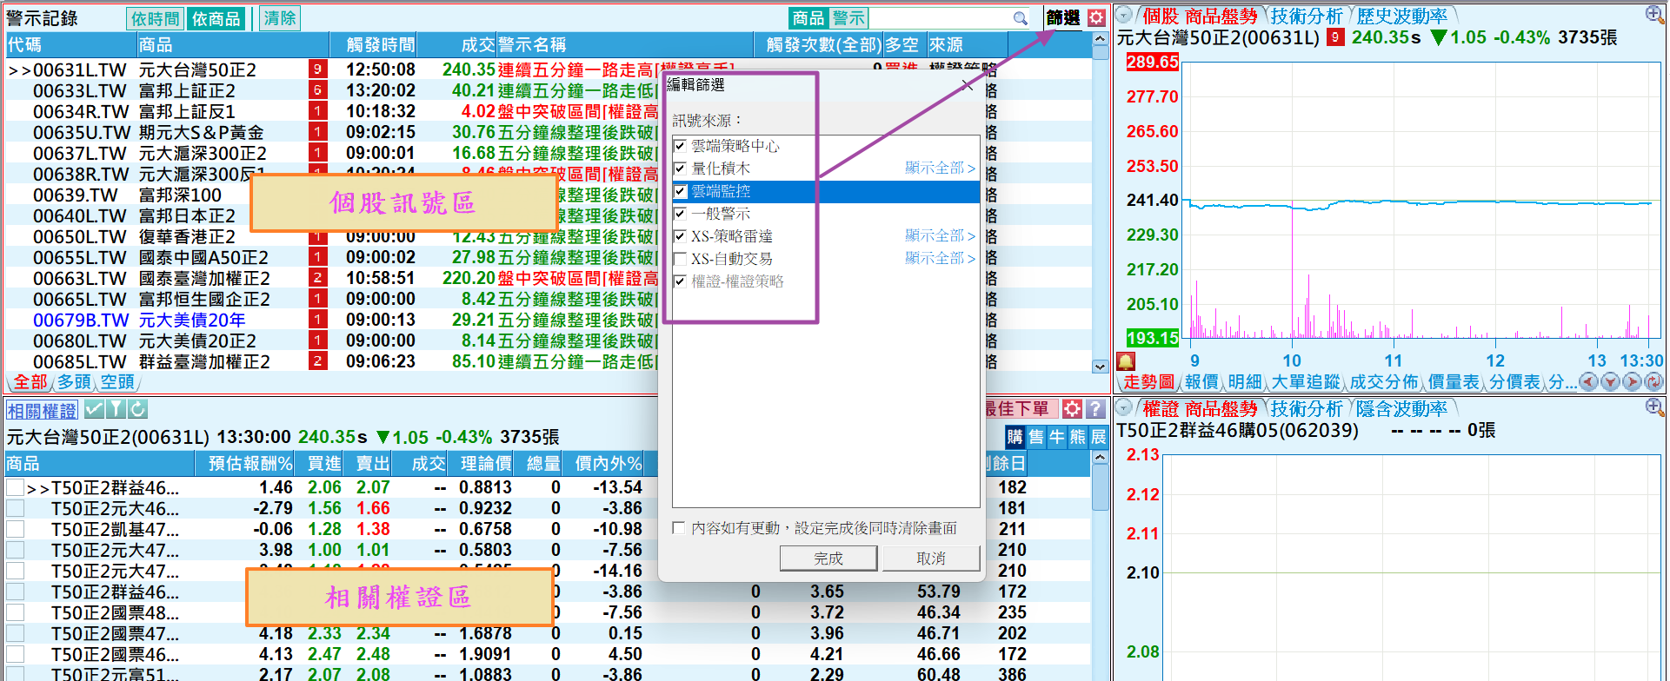Enable the XS-自動交易 checkbox
The height and width of the screenshot is (681, 1670).
click(681, 259)
